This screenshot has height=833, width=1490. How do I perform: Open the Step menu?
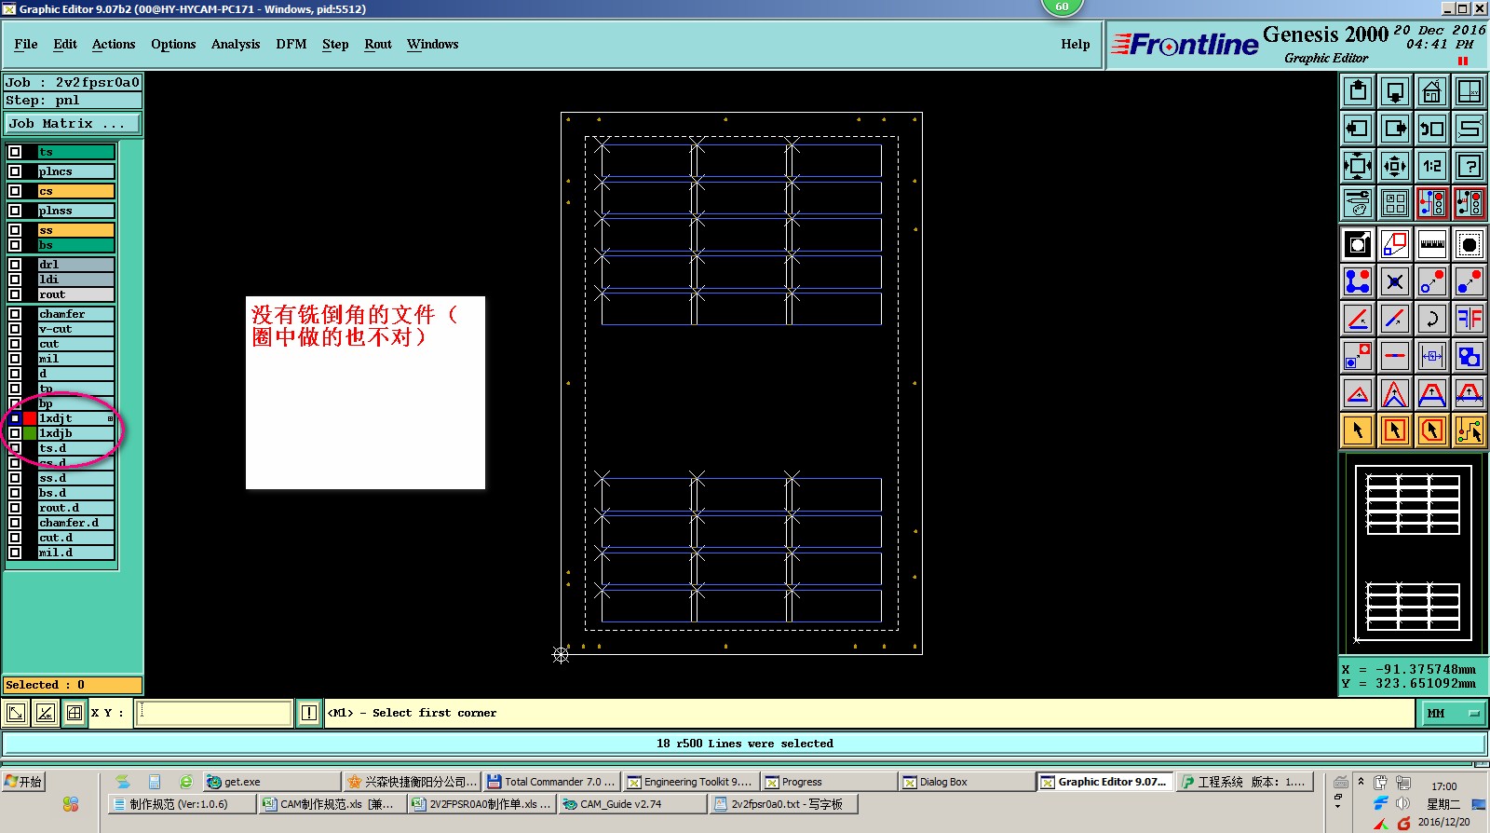pyautogui.click(x=335, y=44)
